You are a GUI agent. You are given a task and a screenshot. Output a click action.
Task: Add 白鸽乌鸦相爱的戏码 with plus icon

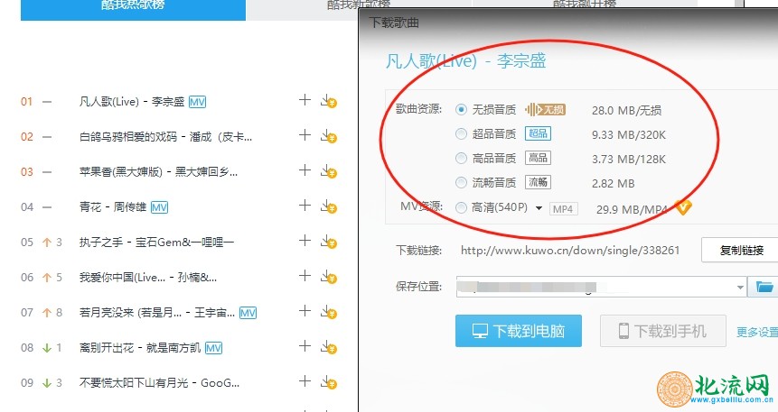[x=305, y=136]
